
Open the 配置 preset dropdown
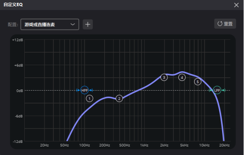click(x=49, y=24)
